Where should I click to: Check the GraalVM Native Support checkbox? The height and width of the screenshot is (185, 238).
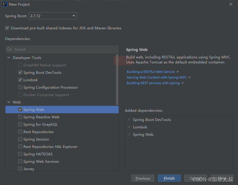pyautogui.click(x=20, y=65)
